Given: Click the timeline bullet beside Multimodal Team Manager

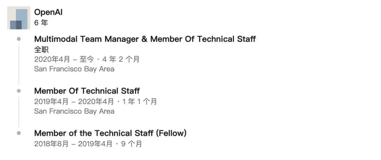Looking at the screenshot, I should [x=19, y=39].
